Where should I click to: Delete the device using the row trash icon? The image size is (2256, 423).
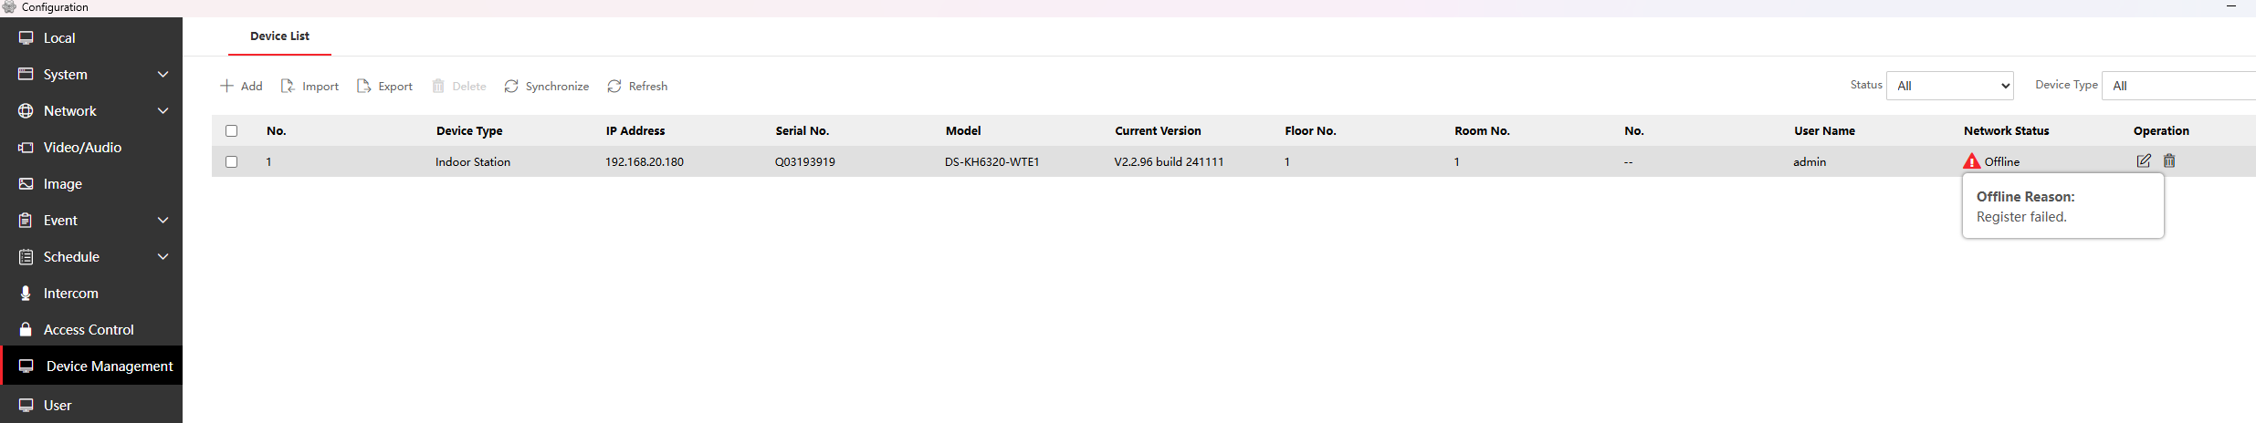click(2169, 161)
